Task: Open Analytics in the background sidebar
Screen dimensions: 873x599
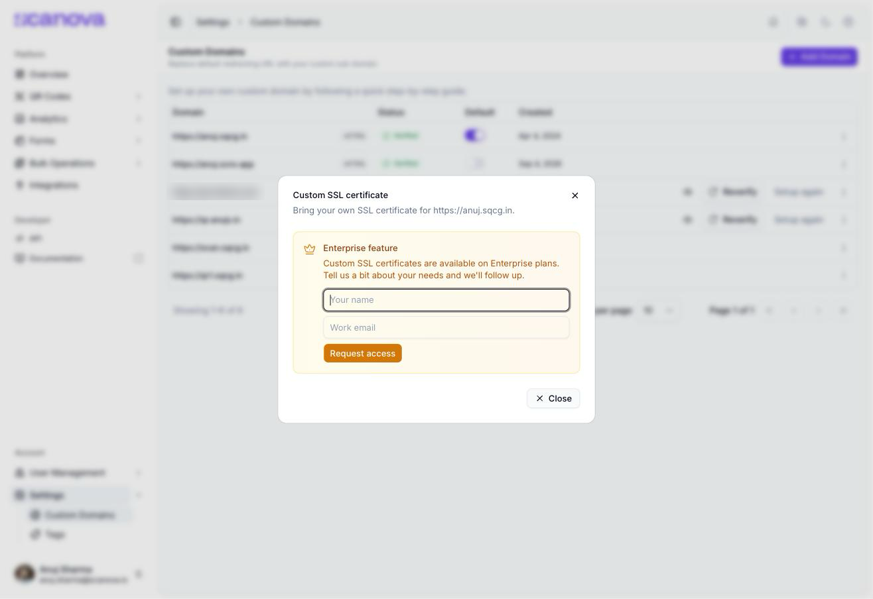Action: click(x=48, y=119)
